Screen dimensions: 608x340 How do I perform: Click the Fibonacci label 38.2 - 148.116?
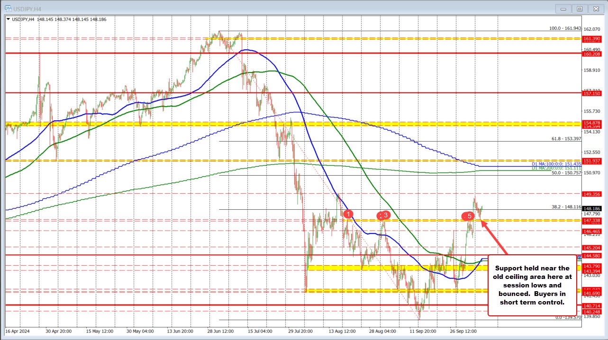[x=566, y=206]
